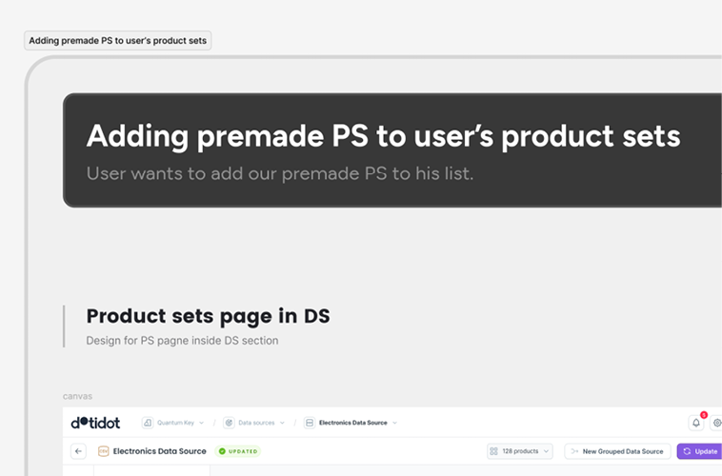Open settings gear icon
Screen dimensions: 722x476
tap(717, 423)
